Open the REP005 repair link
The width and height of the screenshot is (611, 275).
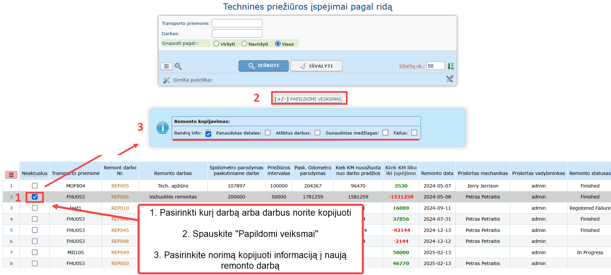pos(120,186)
